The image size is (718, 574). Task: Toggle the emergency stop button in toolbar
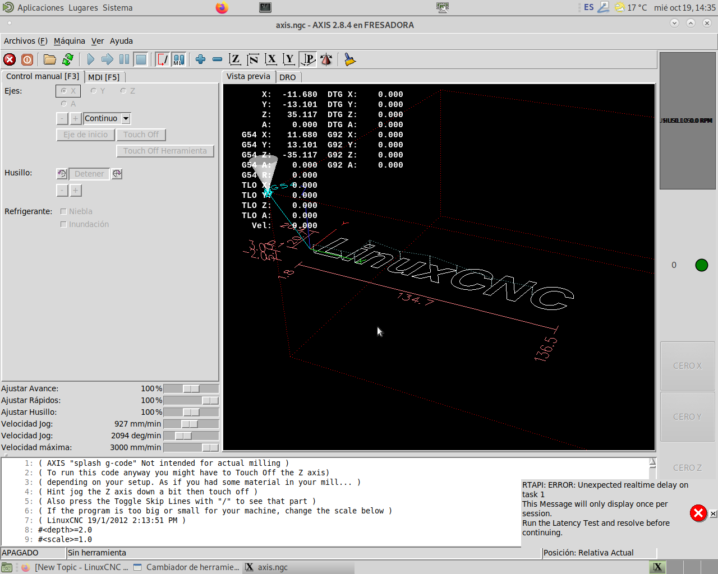[10, 59]
